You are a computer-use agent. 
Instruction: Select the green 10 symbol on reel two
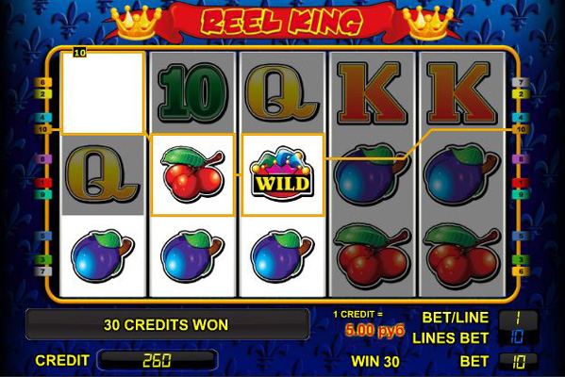(192, 93)
